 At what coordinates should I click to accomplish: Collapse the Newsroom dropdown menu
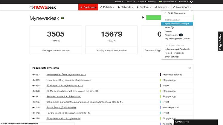[x=182, y=7]
